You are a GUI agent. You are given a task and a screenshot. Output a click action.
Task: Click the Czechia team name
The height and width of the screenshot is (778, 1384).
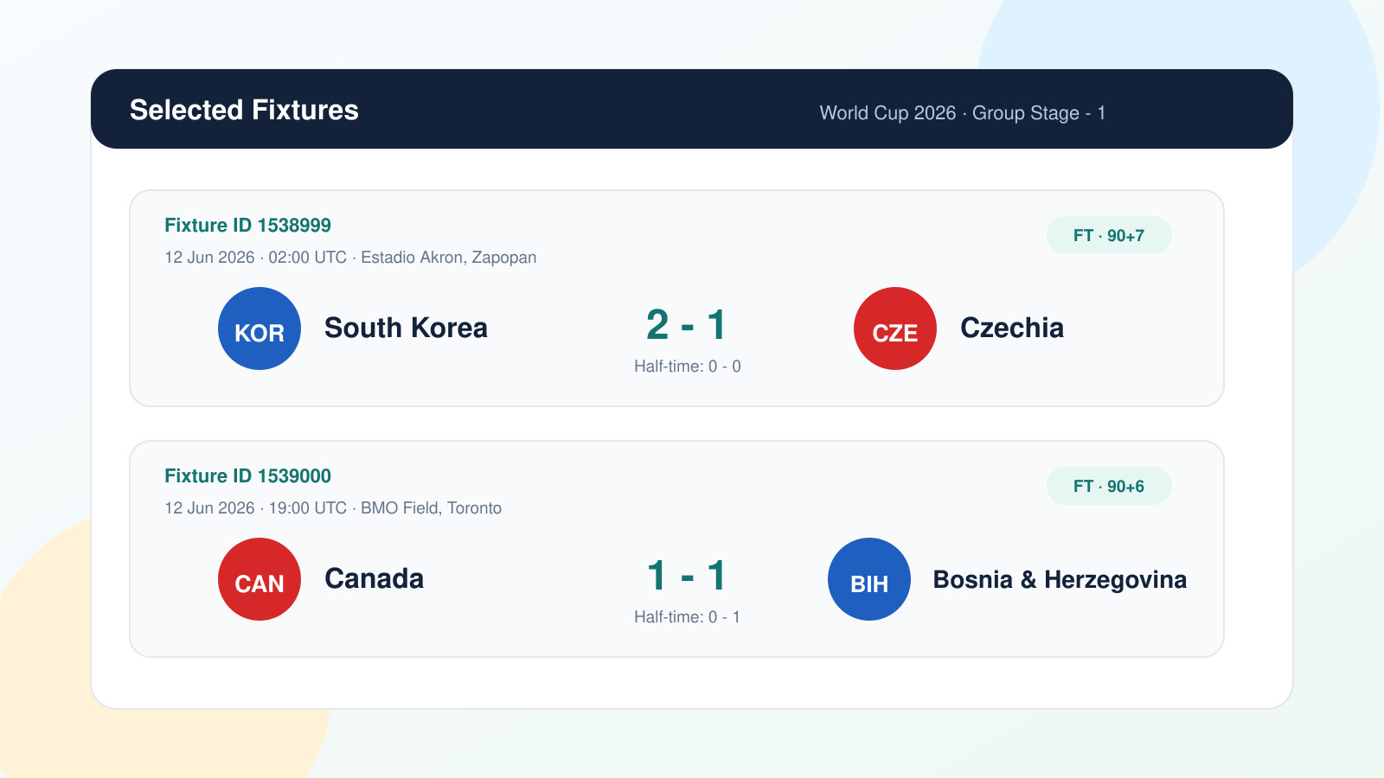(1012, 328)
